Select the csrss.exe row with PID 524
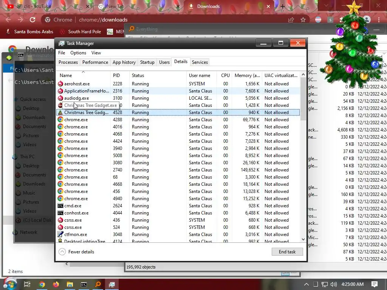This screenshot has width=387, height=290. coord(178,227)
